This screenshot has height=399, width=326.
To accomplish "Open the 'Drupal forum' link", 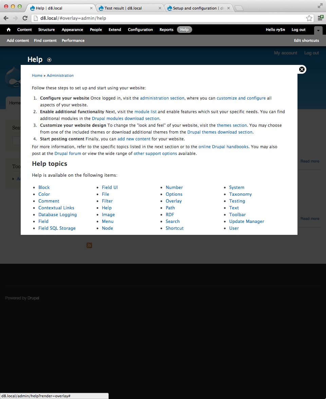I will click(68, 153).
